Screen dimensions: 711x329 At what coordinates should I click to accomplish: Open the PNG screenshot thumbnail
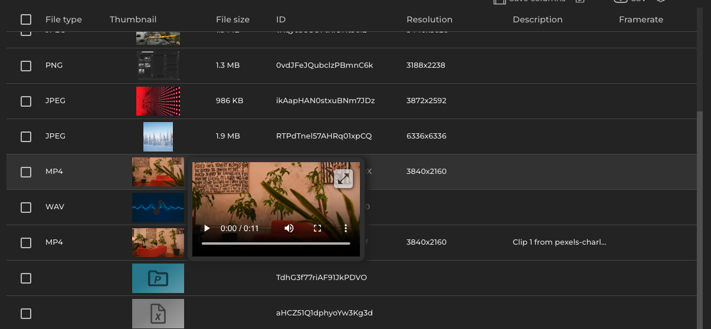click(158, 65)
